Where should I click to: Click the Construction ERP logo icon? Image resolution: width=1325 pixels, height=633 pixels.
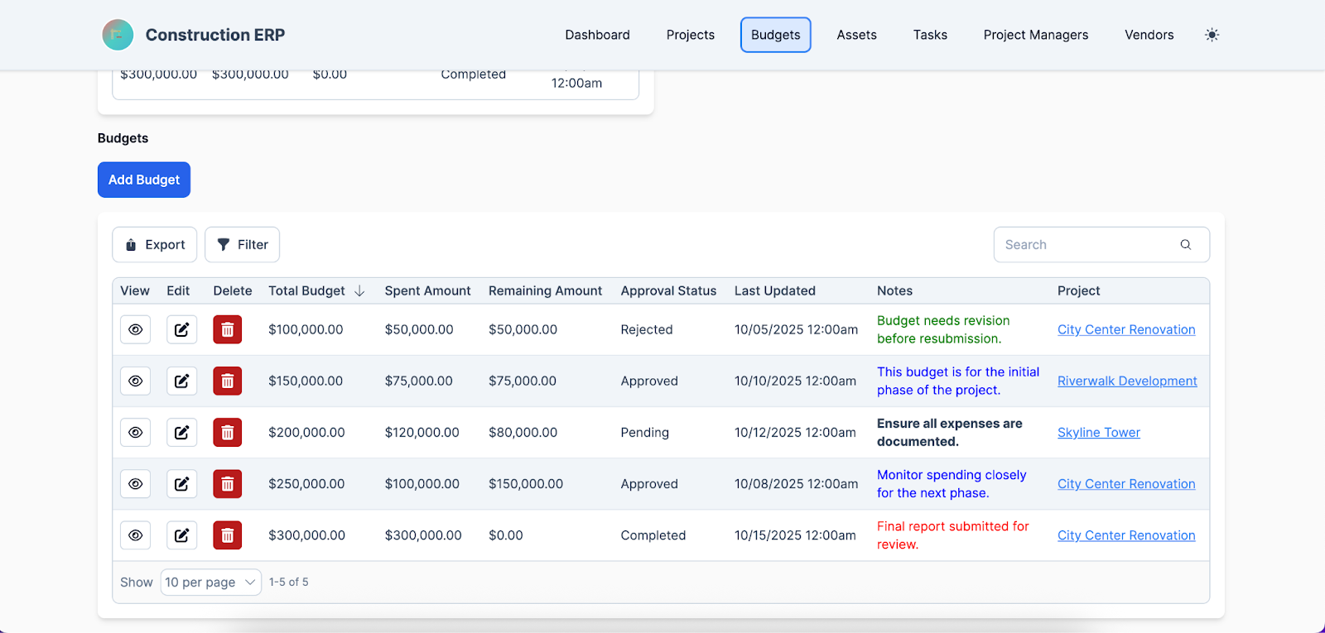point(118,35)
